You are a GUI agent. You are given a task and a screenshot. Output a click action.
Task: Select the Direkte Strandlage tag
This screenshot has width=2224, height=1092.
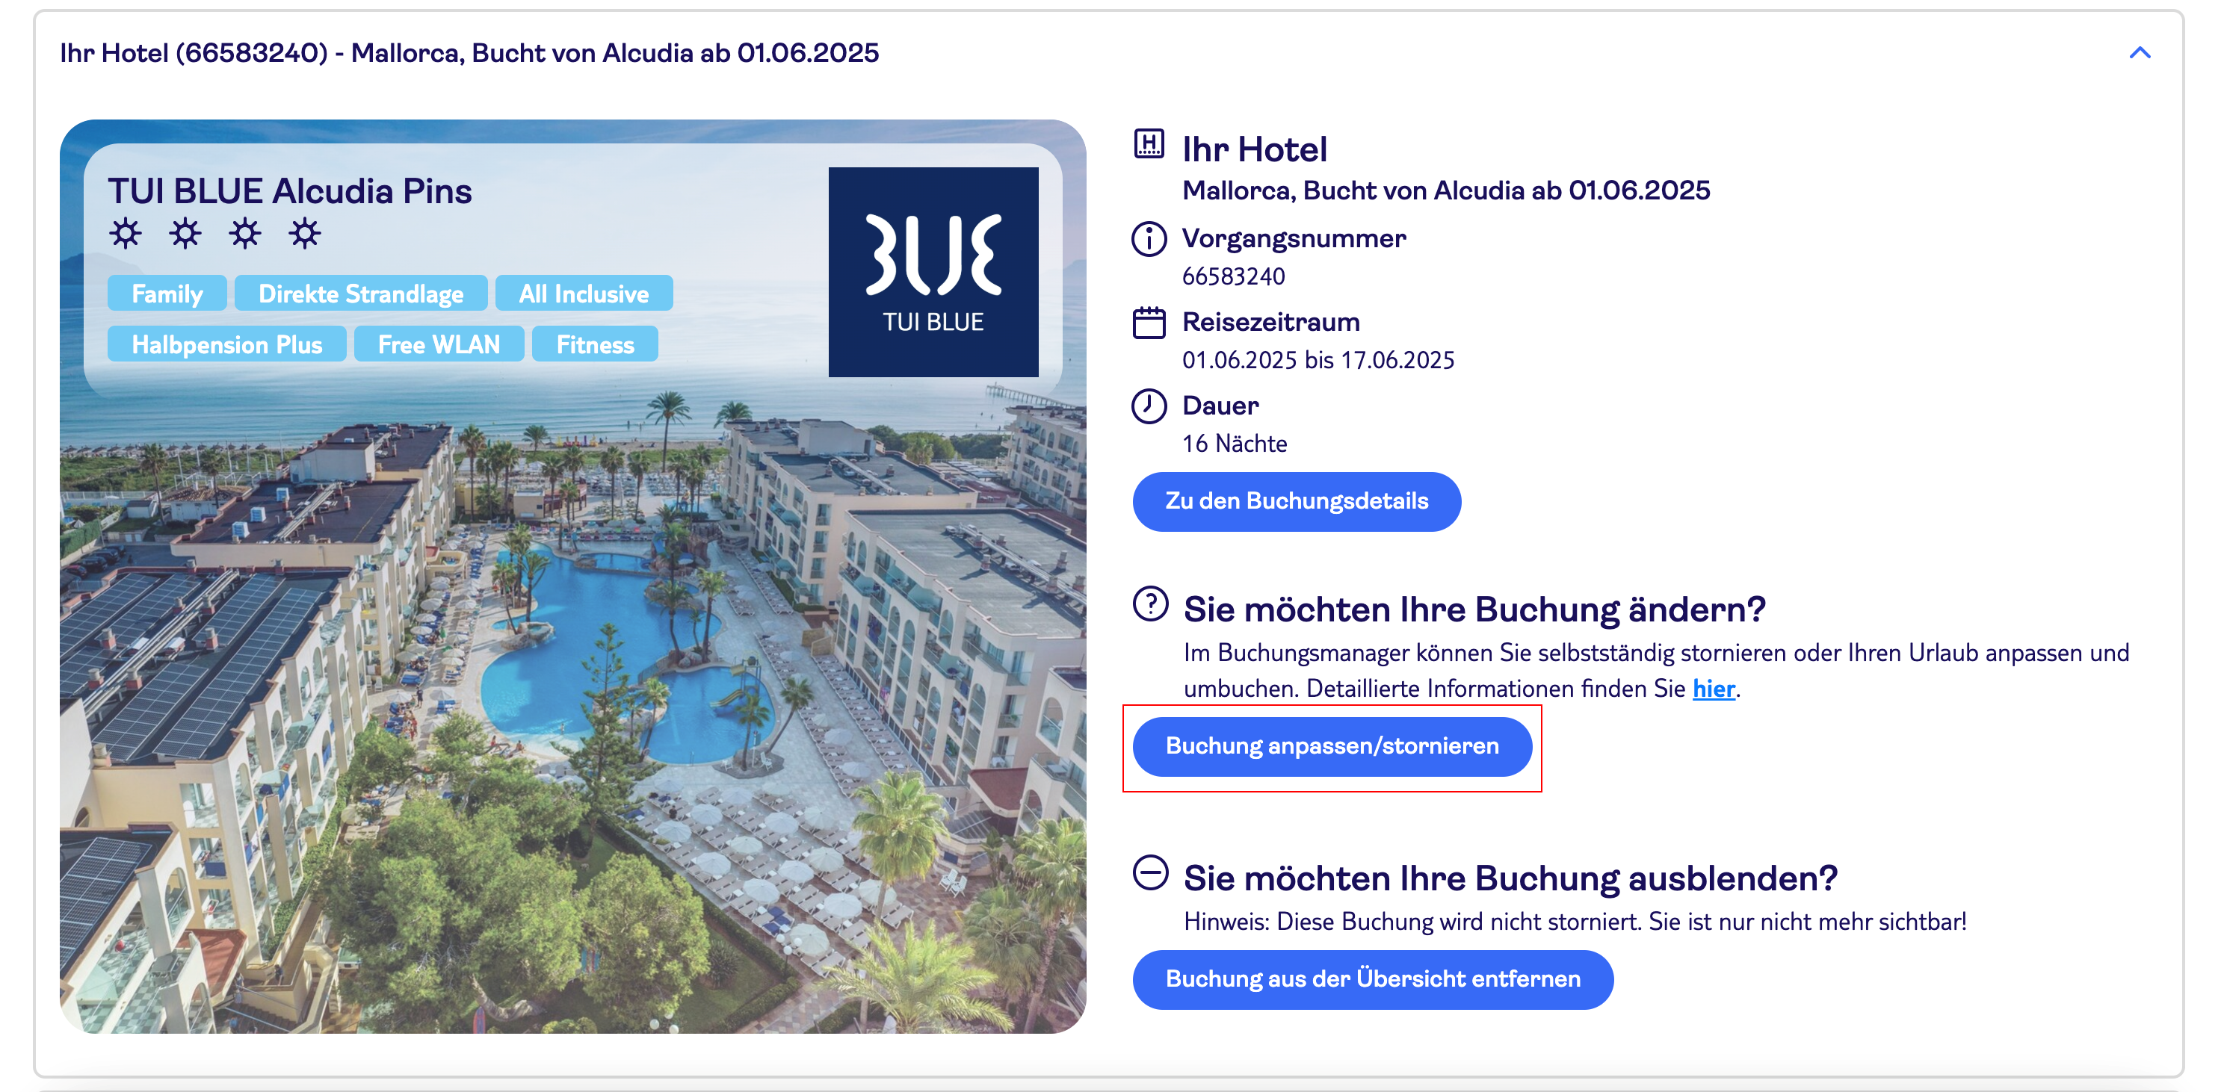[360, 294]
